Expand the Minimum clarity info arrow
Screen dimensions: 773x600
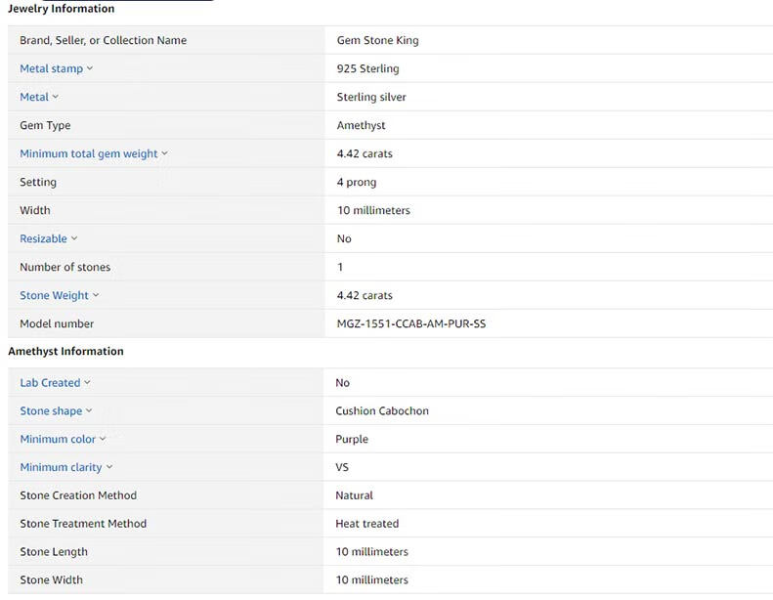click(x=109, y=468)
